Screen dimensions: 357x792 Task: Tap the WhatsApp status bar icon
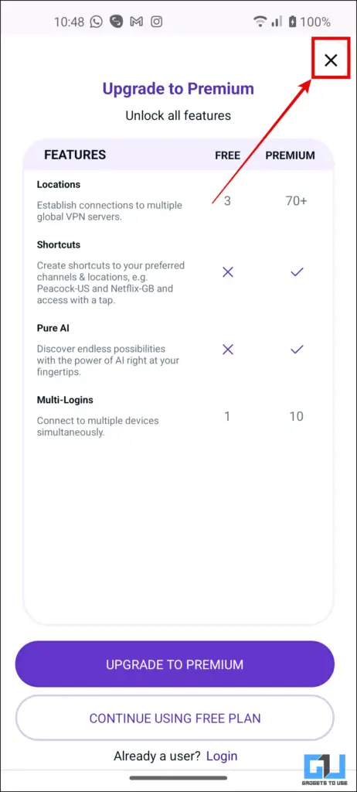[96, 22]
